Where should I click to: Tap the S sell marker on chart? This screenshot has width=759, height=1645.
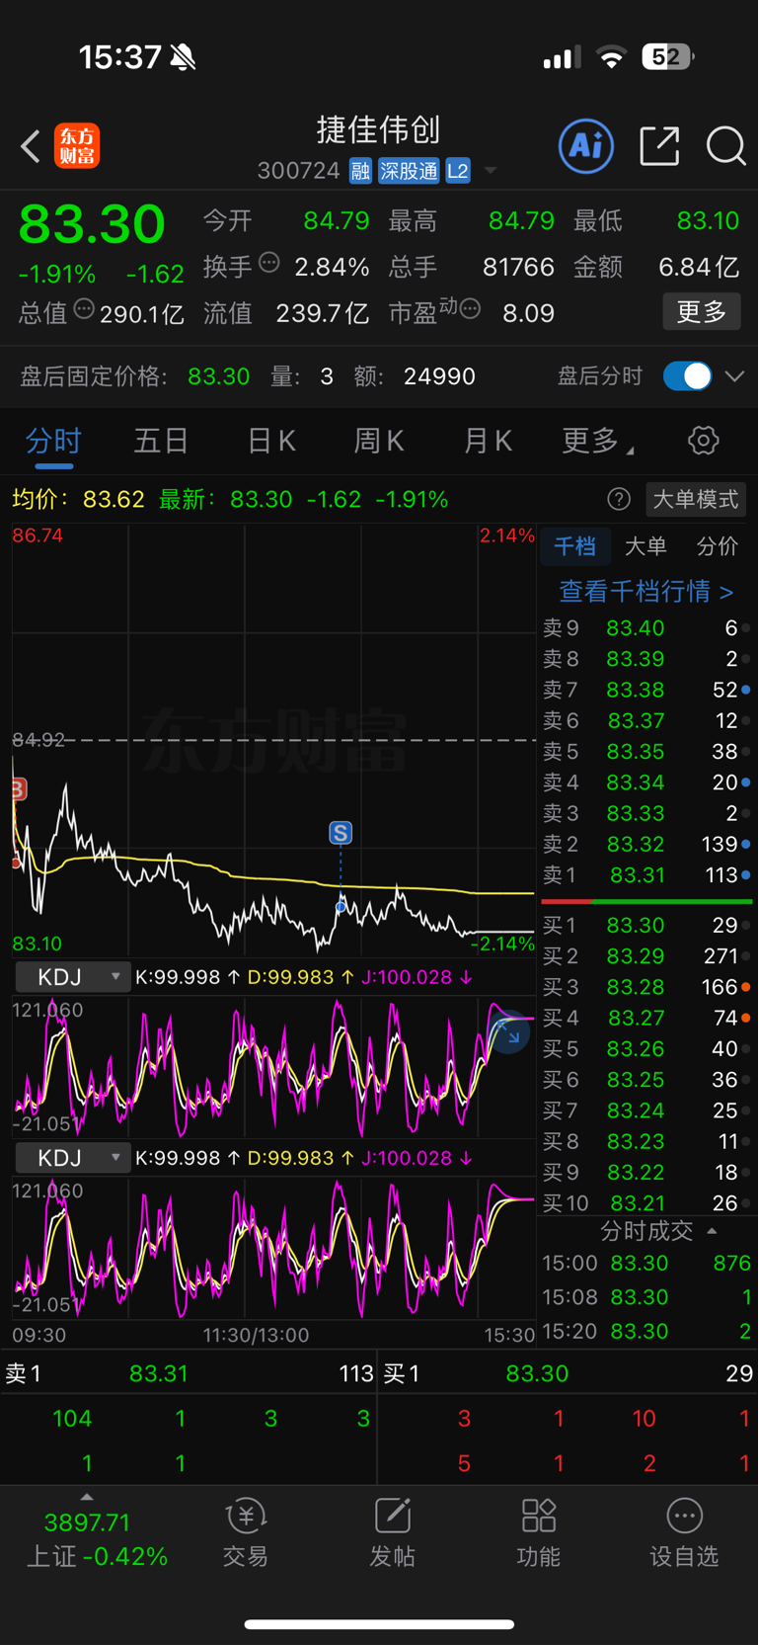pyautogui.click(x=341, y=833)
